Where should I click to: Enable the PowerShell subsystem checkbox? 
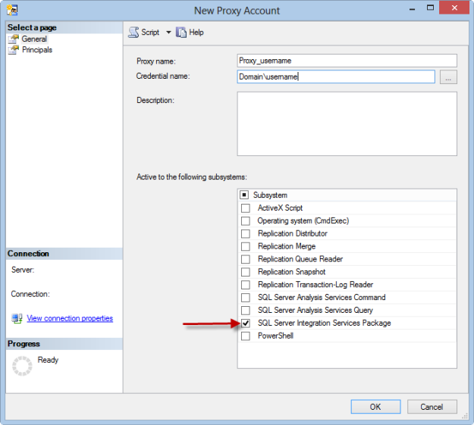(x=246, y=336)
